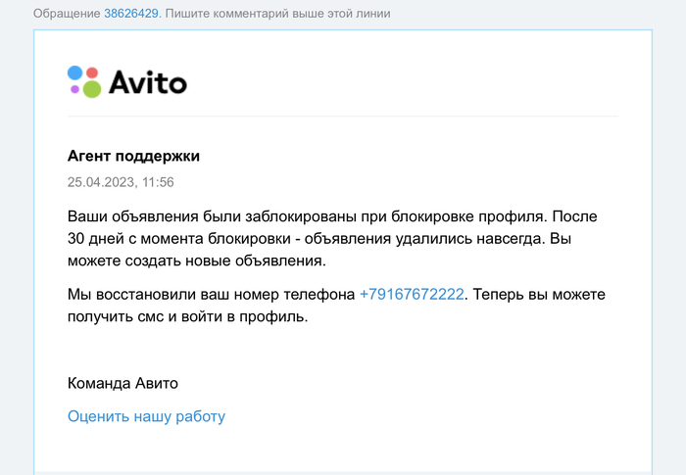Viewport: 686px width, 475px height.
Task: Click phone number +79167672222 link
Action: (412, 295)
